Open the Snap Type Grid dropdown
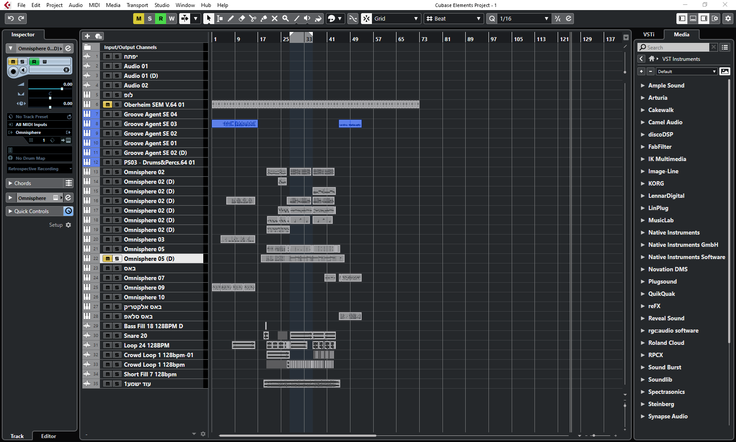The image size is (736, 442). (396, 18)
